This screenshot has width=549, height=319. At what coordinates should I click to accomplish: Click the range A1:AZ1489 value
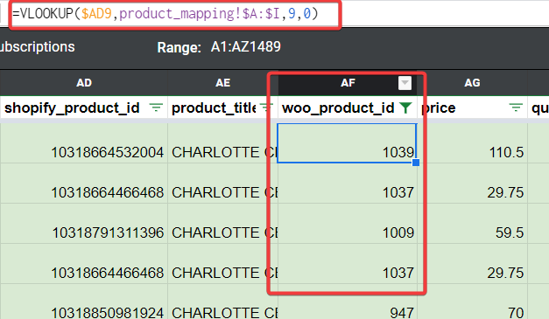point(246,47)
